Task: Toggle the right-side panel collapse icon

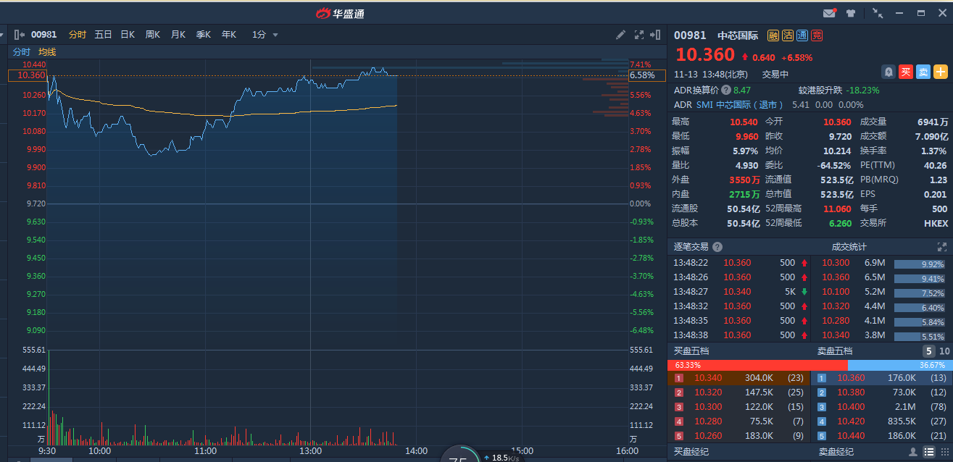Action: click(x=656, y=35)
